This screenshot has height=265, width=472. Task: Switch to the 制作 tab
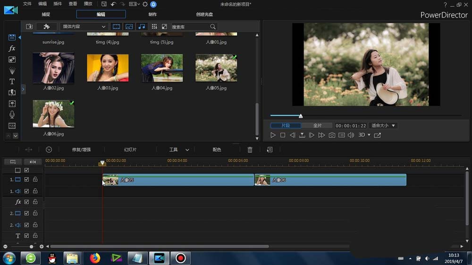152,14
